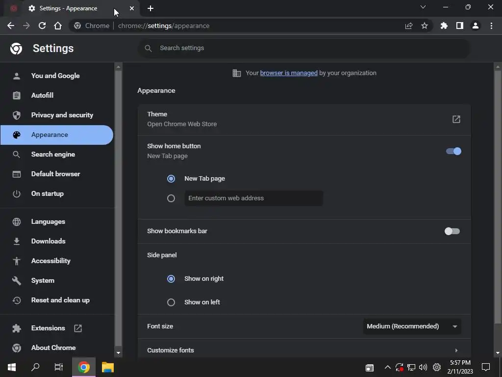The image size is (502, 377).
Task: Toggle the browser side panel icon
Action: point(460,26)
